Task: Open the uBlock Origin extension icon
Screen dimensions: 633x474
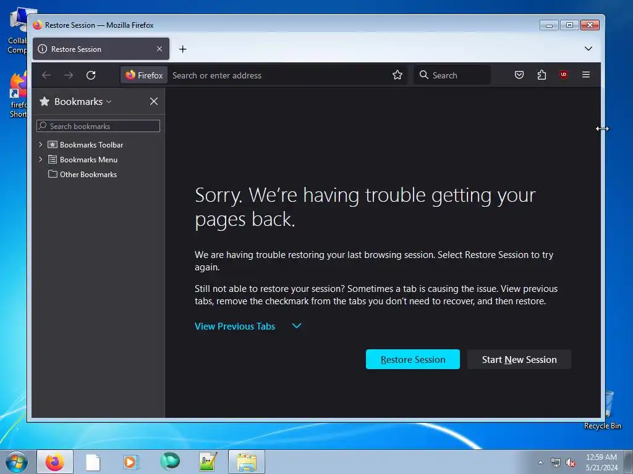Action: tap(564, 75)
